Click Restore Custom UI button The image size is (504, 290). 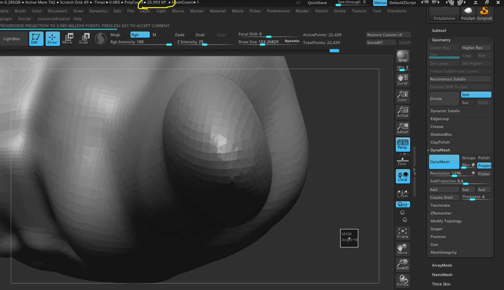tap(388, 35)
